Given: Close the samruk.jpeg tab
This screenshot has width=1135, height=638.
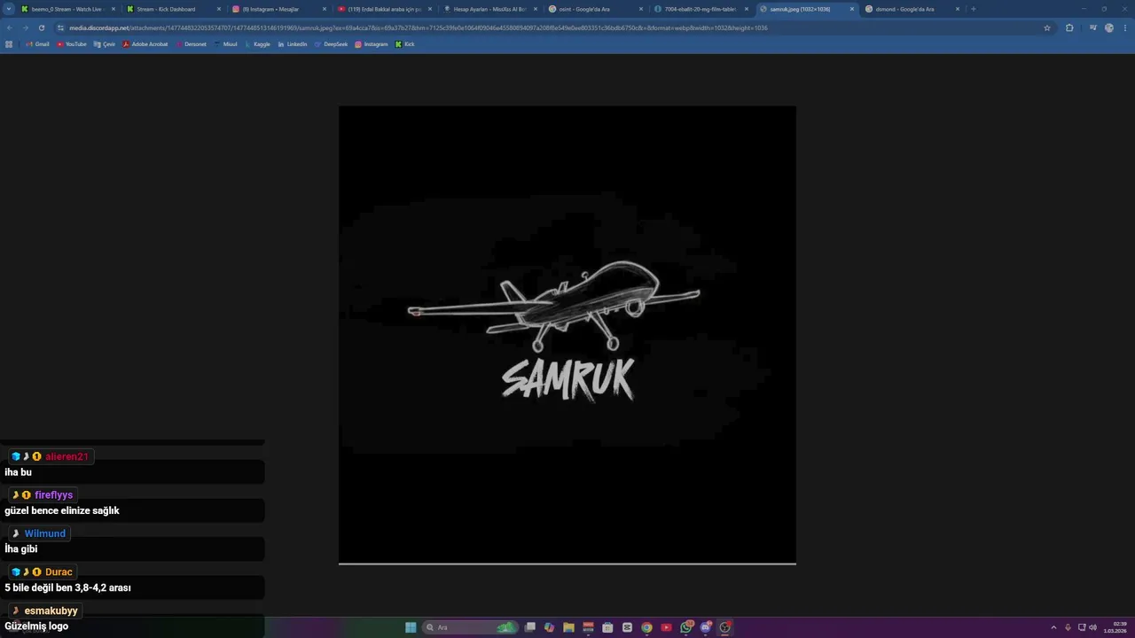Looking at the screenshot, I should pyautogui.click(x=852, y=9).
